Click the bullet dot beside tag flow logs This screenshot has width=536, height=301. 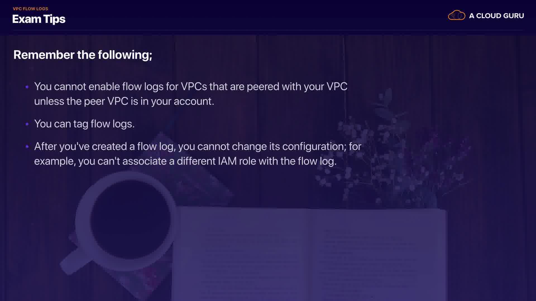click(x=27, y=124)
